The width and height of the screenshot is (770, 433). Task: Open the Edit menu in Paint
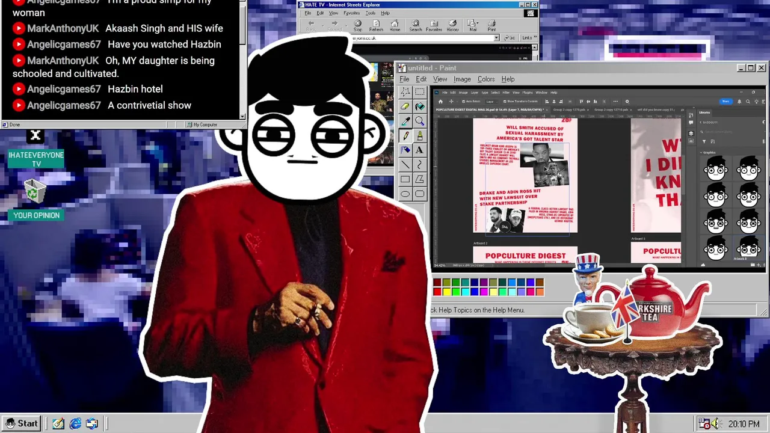tap(421, 79)
